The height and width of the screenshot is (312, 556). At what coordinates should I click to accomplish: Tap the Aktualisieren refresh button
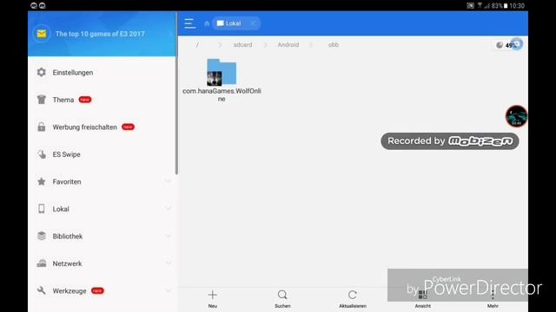point(353,298)
